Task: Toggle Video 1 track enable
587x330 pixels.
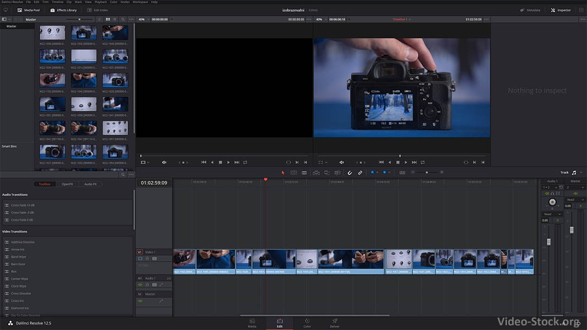Action: coord(140,258)
